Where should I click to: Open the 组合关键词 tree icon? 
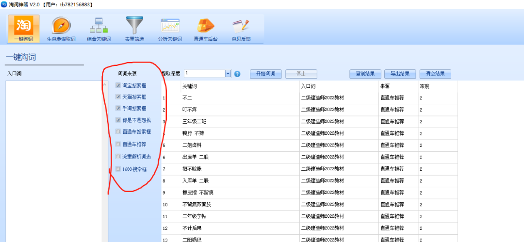[x=98, y=29]
